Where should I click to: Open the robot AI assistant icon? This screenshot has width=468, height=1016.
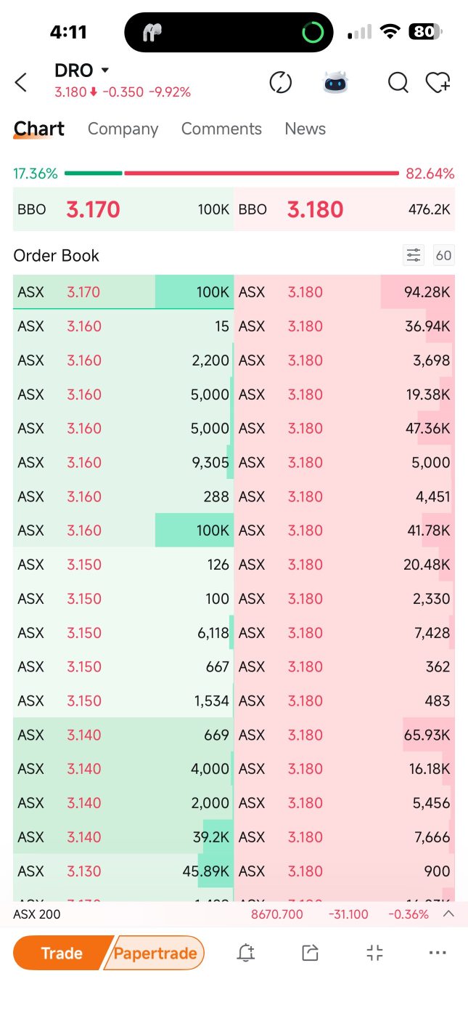[x=335, y=82]
